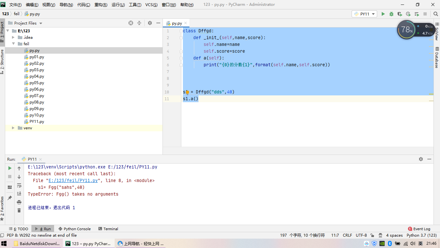Change UTF-8 file encoding
Viewport: 440px width, 248px height.
coord(361,235)
